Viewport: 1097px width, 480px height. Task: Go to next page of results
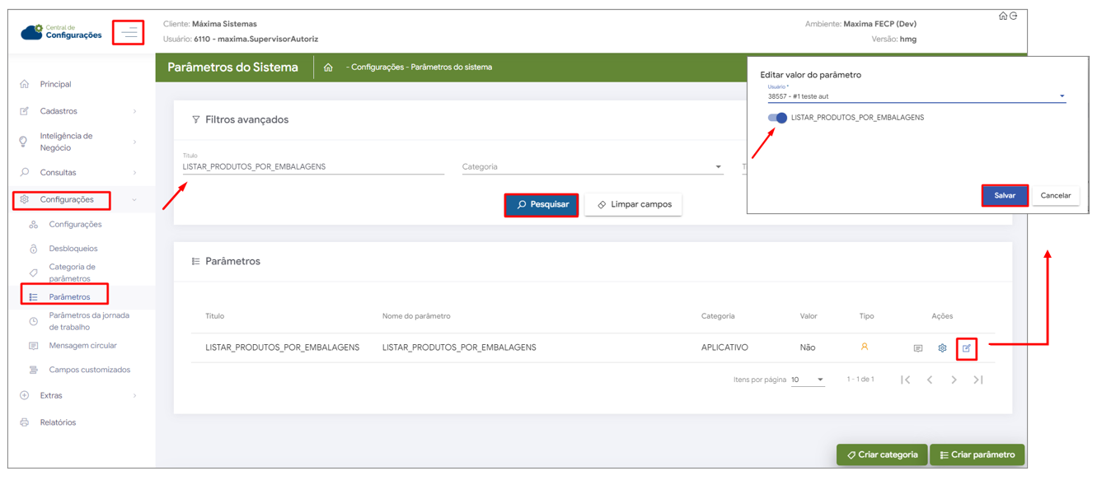tap(954, 380)
